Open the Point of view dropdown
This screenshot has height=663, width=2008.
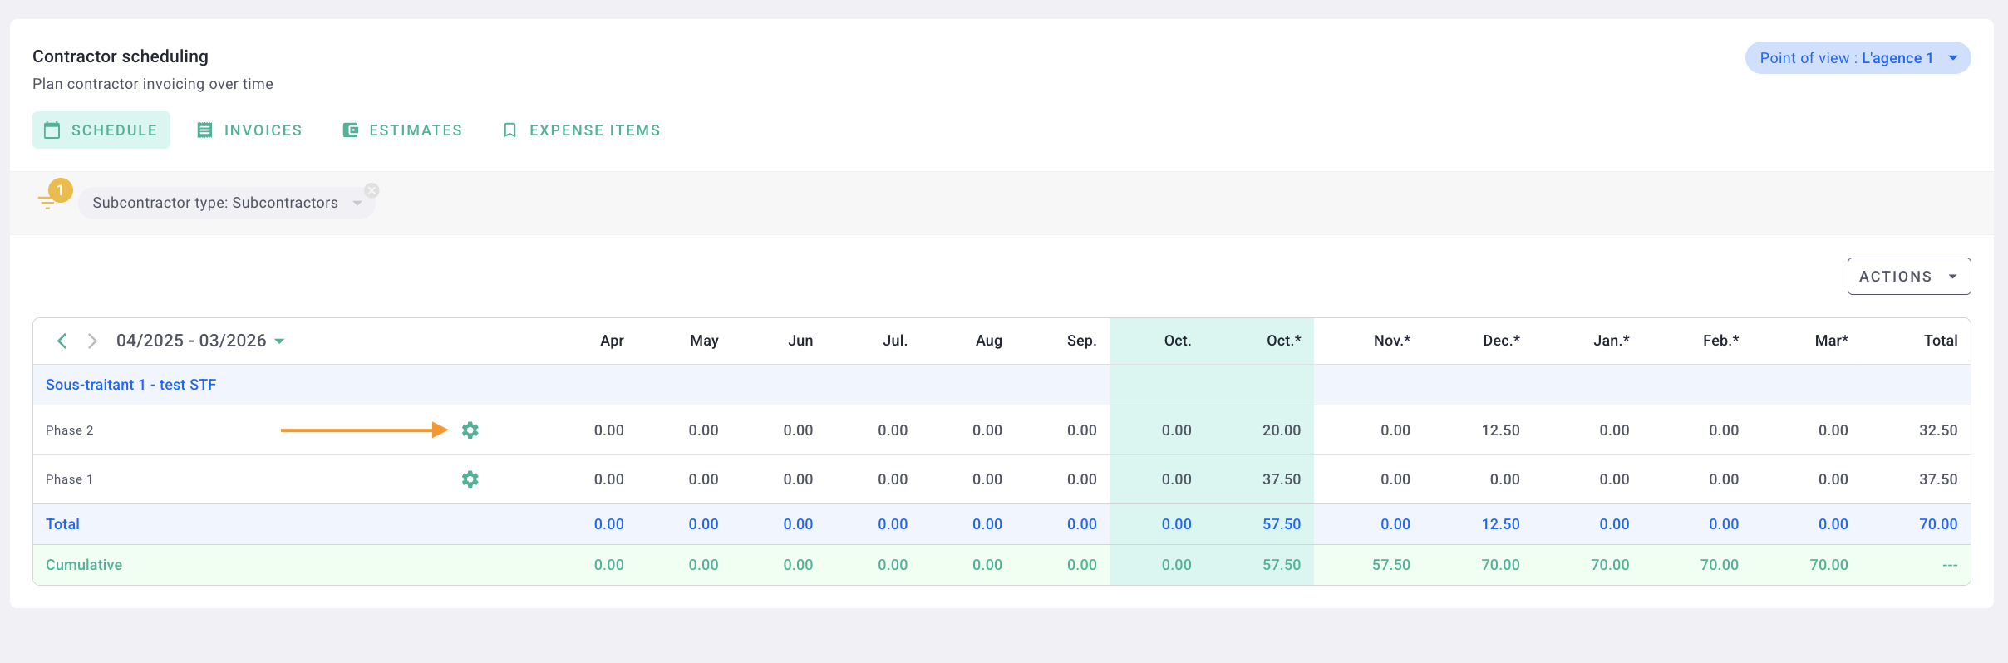pyautogui.click(x=1858, y=58)
